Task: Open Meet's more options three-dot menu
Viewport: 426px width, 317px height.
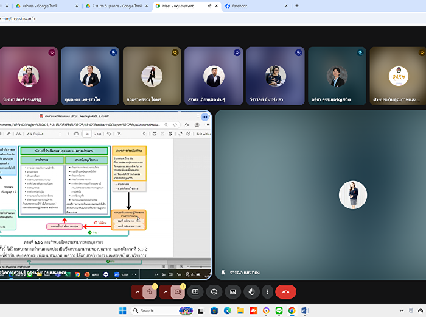Action: click(267, 292)
